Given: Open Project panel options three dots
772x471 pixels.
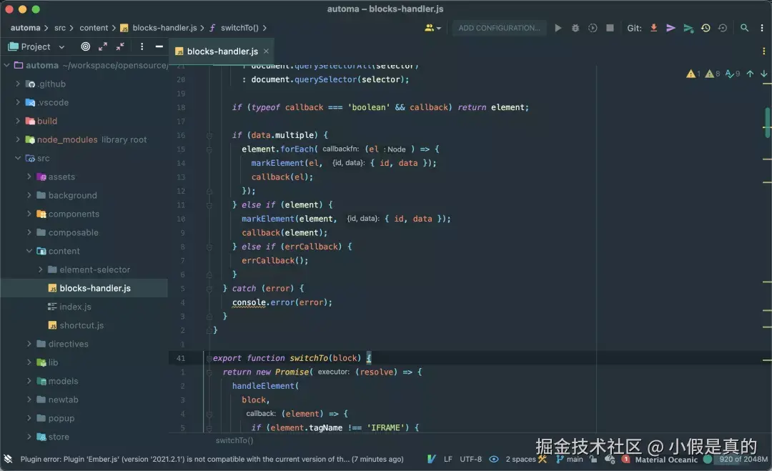Looking at the screenshot, I should (x=142, y=46).
